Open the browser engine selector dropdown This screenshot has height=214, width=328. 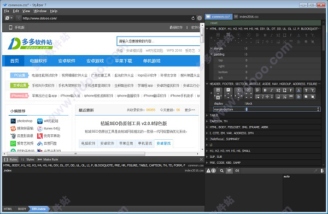9,18
